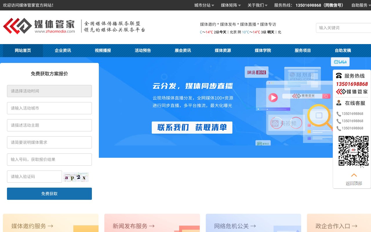Click the bilibili icon on the banner

[340, 62]
